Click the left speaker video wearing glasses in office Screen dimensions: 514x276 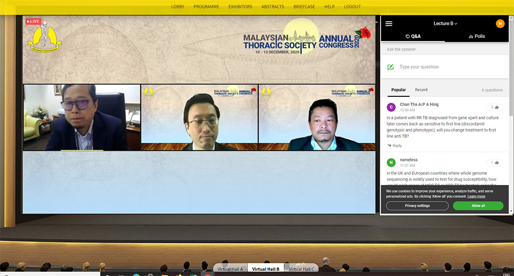pyautogui.click(x=81, y=118)
